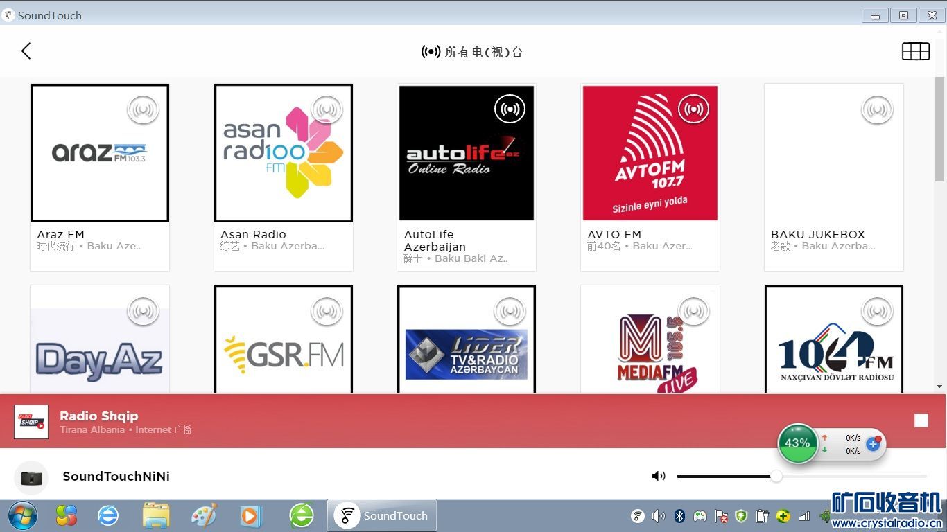
Task: Select the "BAKU JUKEBOX" station name
Action: [x=818, y=234]
